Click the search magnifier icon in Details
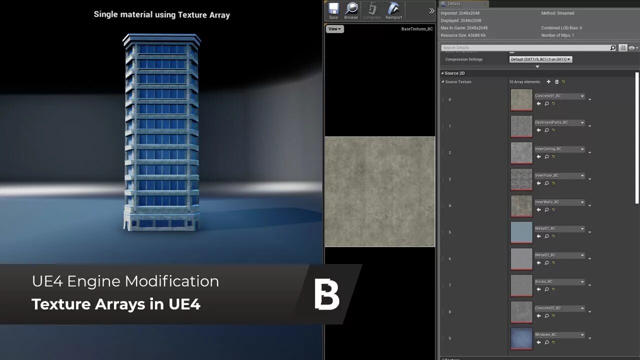Viewport: 640px width, 360px height. coord(613,48)
